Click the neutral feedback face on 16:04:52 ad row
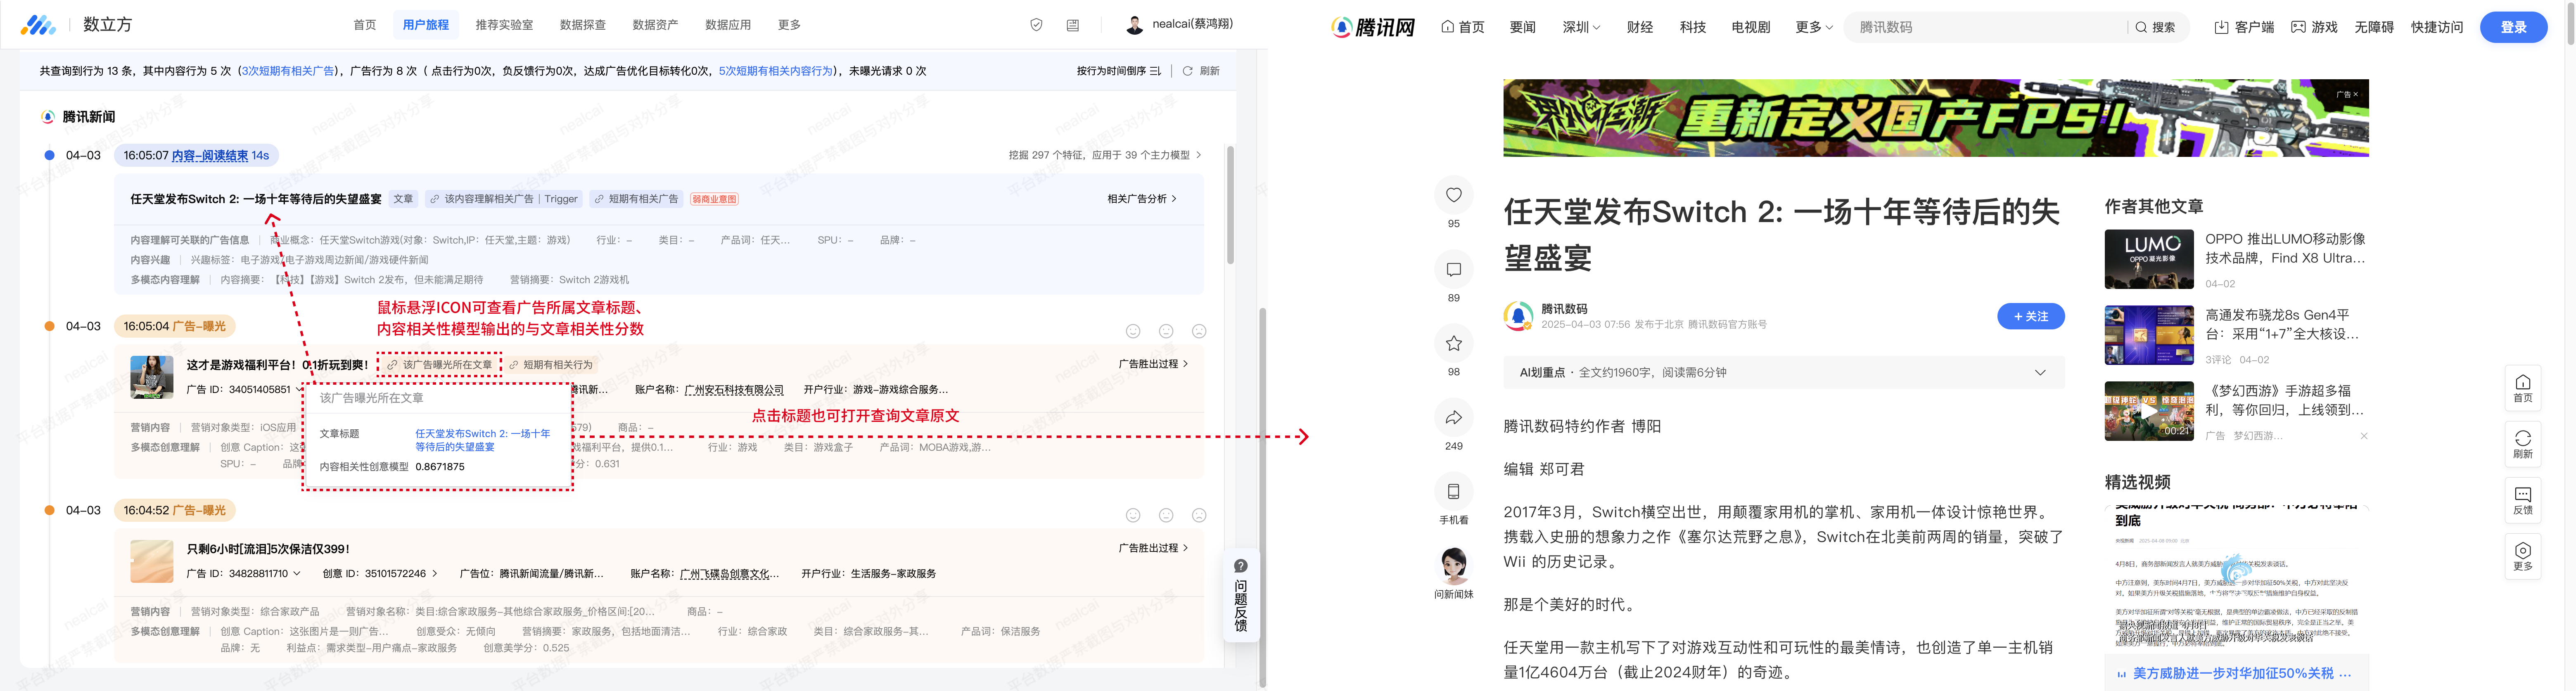The image size is (2576, 691). coord(1166,515)
